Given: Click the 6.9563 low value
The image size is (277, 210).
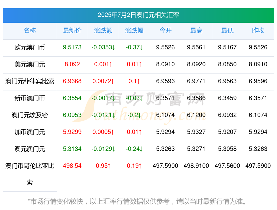Looking at the screenshot, I should click(227, 81).
